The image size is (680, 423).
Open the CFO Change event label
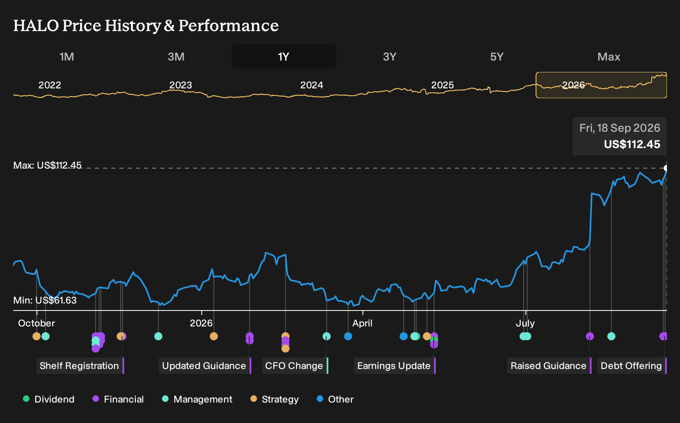[x=295, y=366]
